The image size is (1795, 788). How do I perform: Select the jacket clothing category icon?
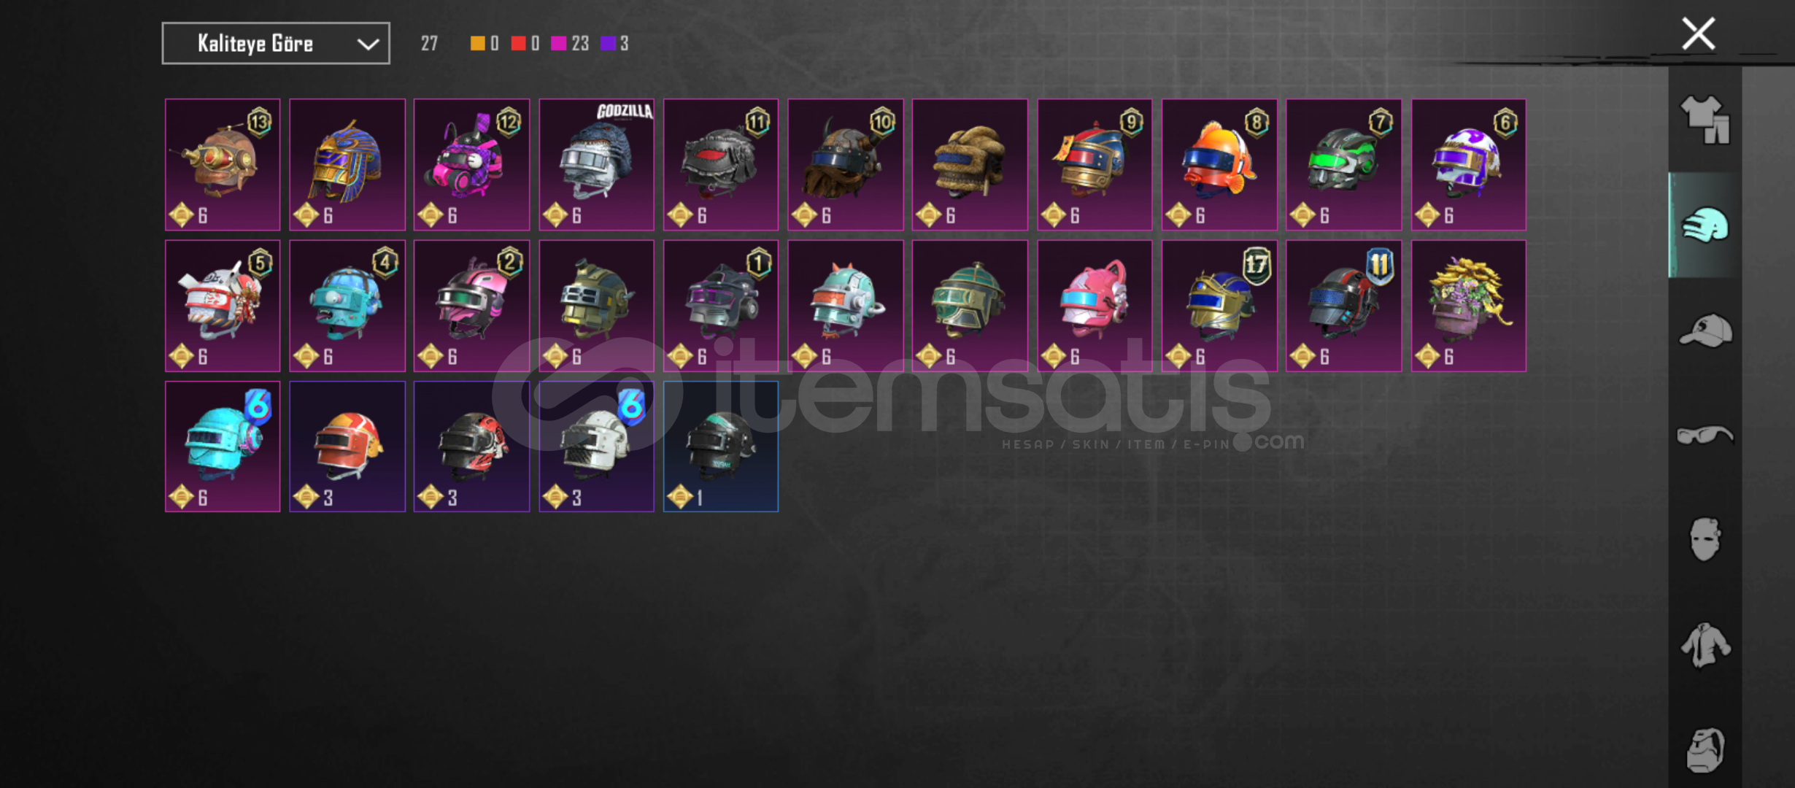[x=1705, y=645]
